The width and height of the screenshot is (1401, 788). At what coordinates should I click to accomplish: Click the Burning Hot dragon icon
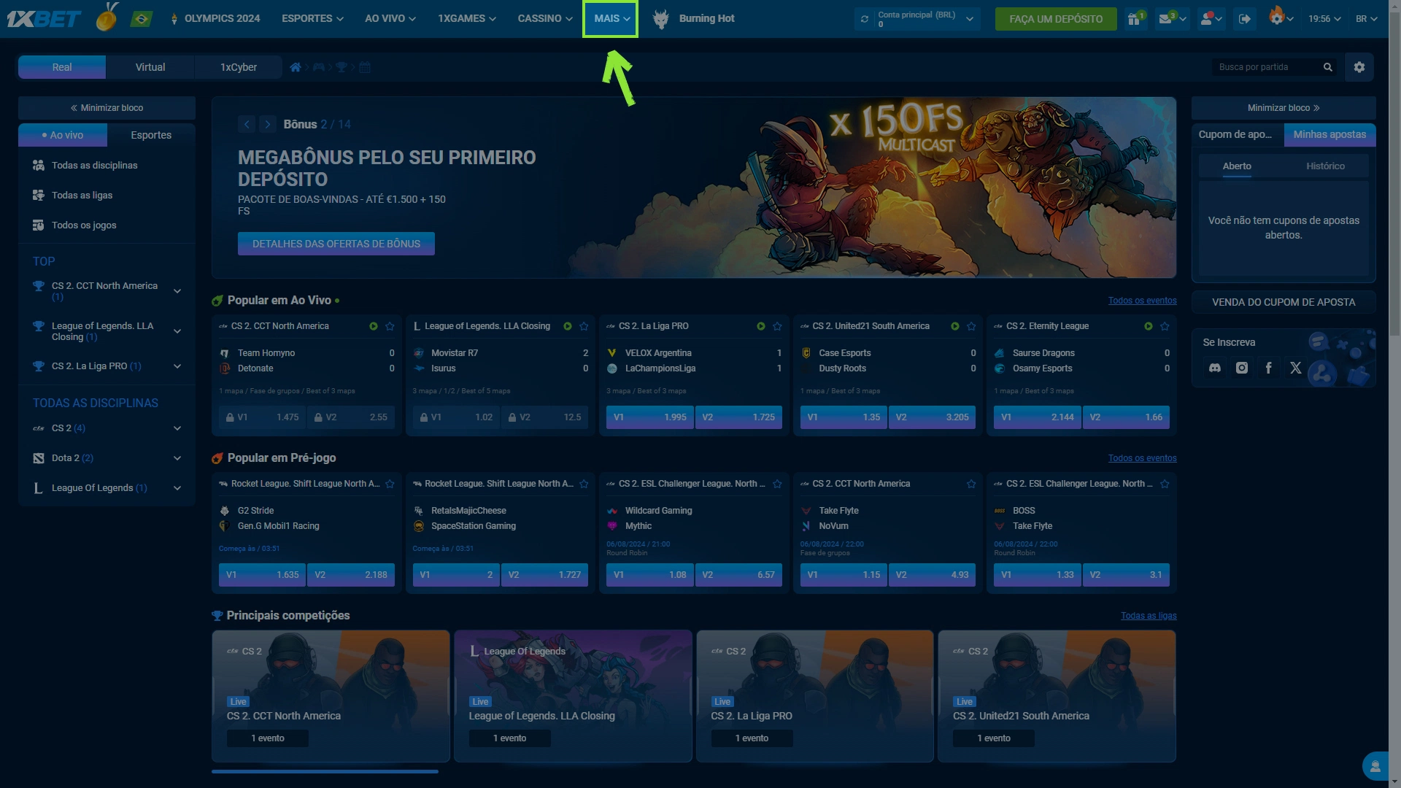tap(660, 19)
